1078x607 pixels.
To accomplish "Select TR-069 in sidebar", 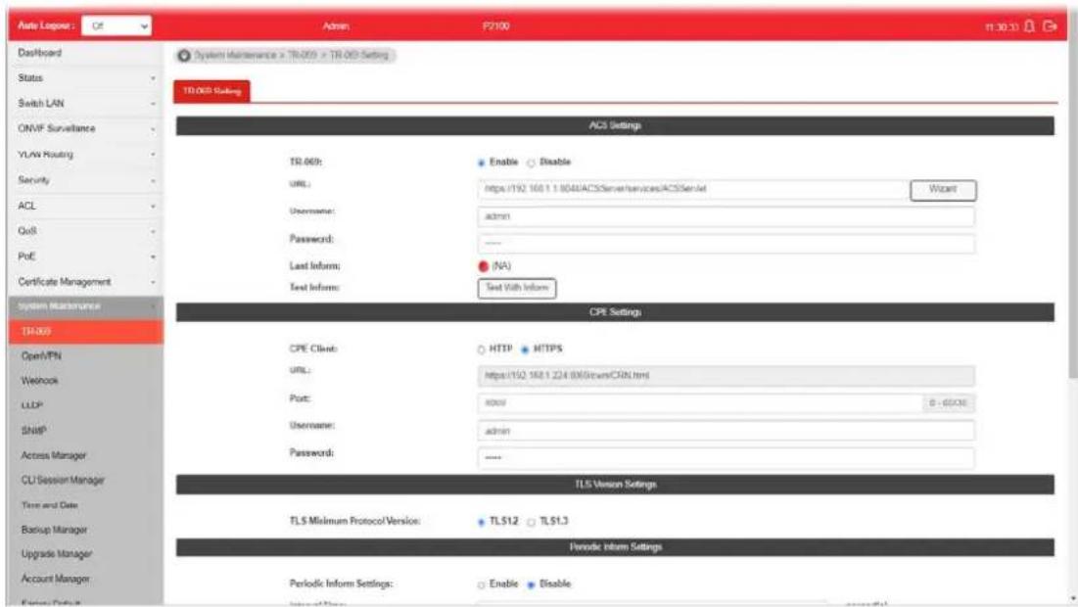I will pyautogui.click(x=86, y=331).
